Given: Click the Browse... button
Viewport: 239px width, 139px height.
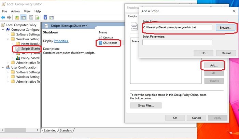Looking at the screenshot, I should click(x=225, y=28).
